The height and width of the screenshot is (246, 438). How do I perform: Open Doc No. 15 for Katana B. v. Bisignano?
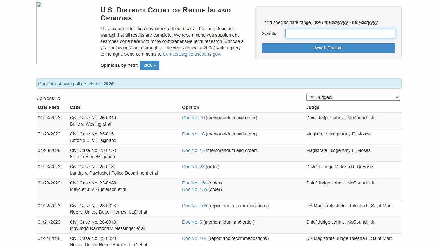pos(193,150)
